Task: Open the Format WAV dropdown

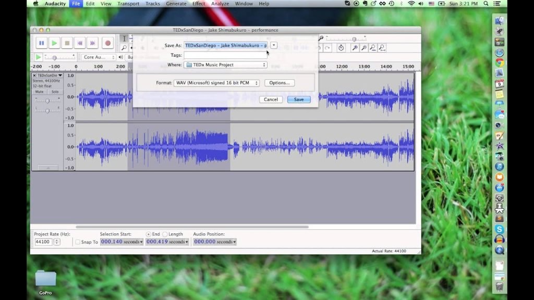Action: pos(216,83)
